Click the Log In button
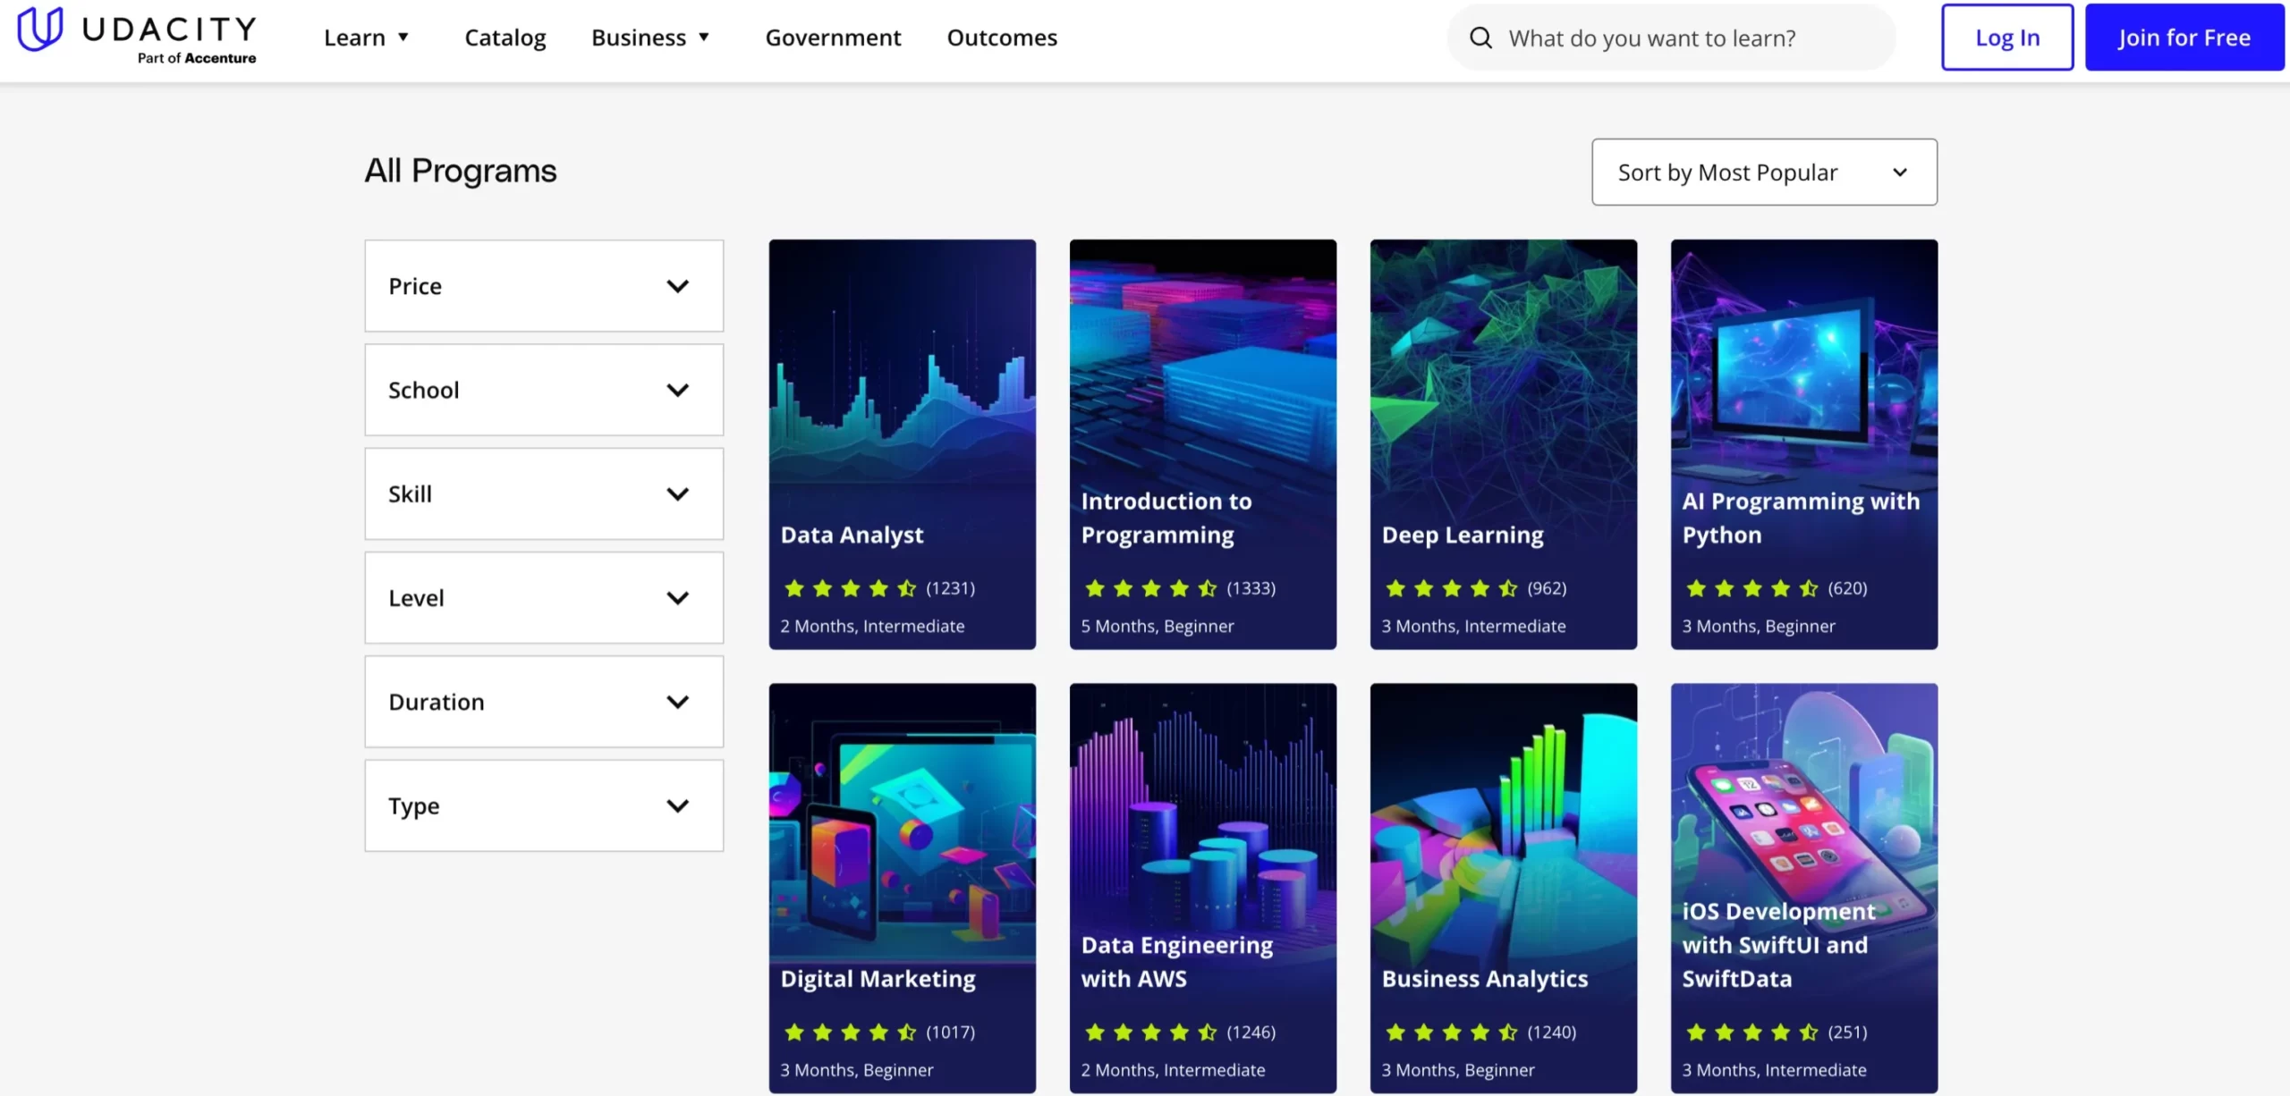 (2007, 38)
